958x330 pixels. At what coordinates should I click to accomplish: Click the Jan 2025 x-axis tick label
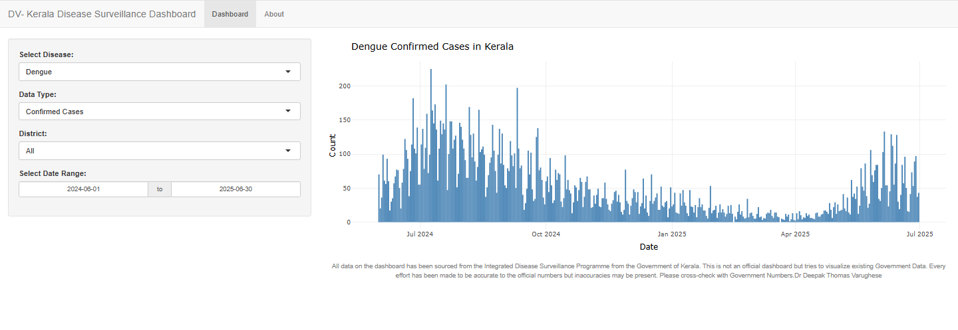click(671, 234)
